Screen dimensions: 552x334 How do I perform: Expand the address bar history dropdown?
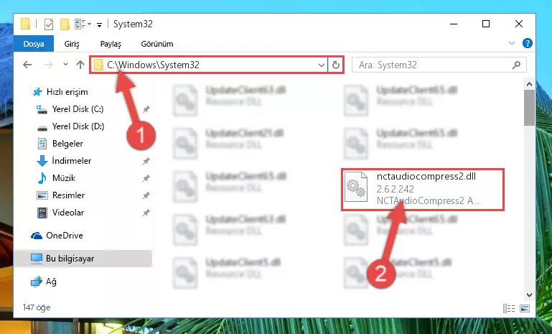(x=321, y=65)
